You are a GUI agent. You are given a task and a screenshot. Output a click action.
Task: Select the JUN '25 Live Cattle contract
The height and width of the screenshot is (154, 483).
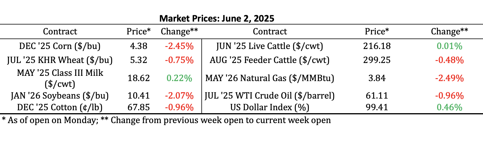[x=270, y=46]
